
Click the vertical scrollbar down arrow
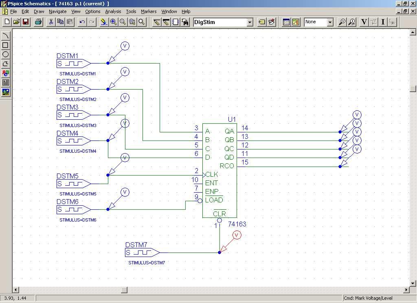(x=413, y=283)
